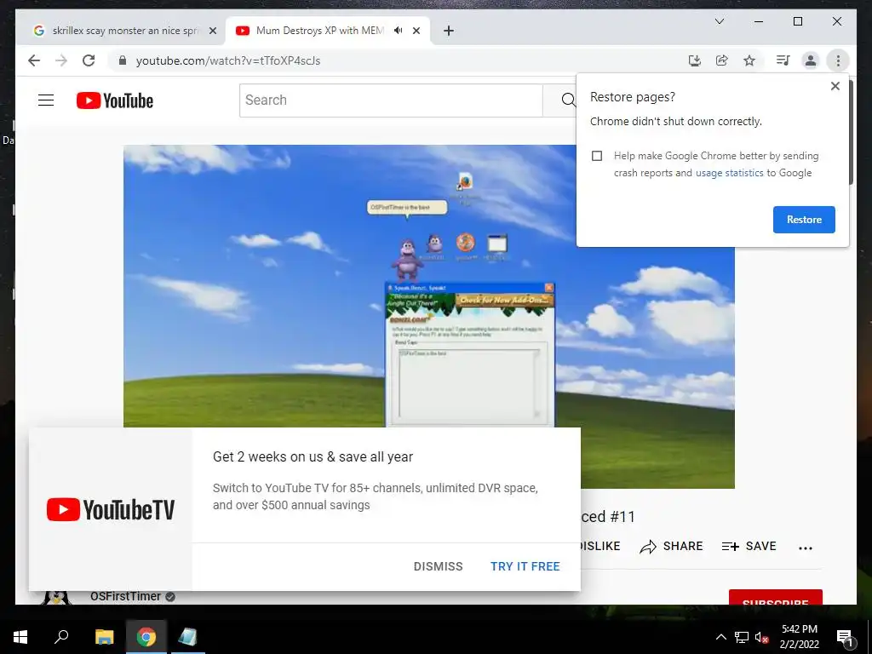Click the network tray icon
The width and height of the screenshot is (872, 654).
[x=742, y=637]
